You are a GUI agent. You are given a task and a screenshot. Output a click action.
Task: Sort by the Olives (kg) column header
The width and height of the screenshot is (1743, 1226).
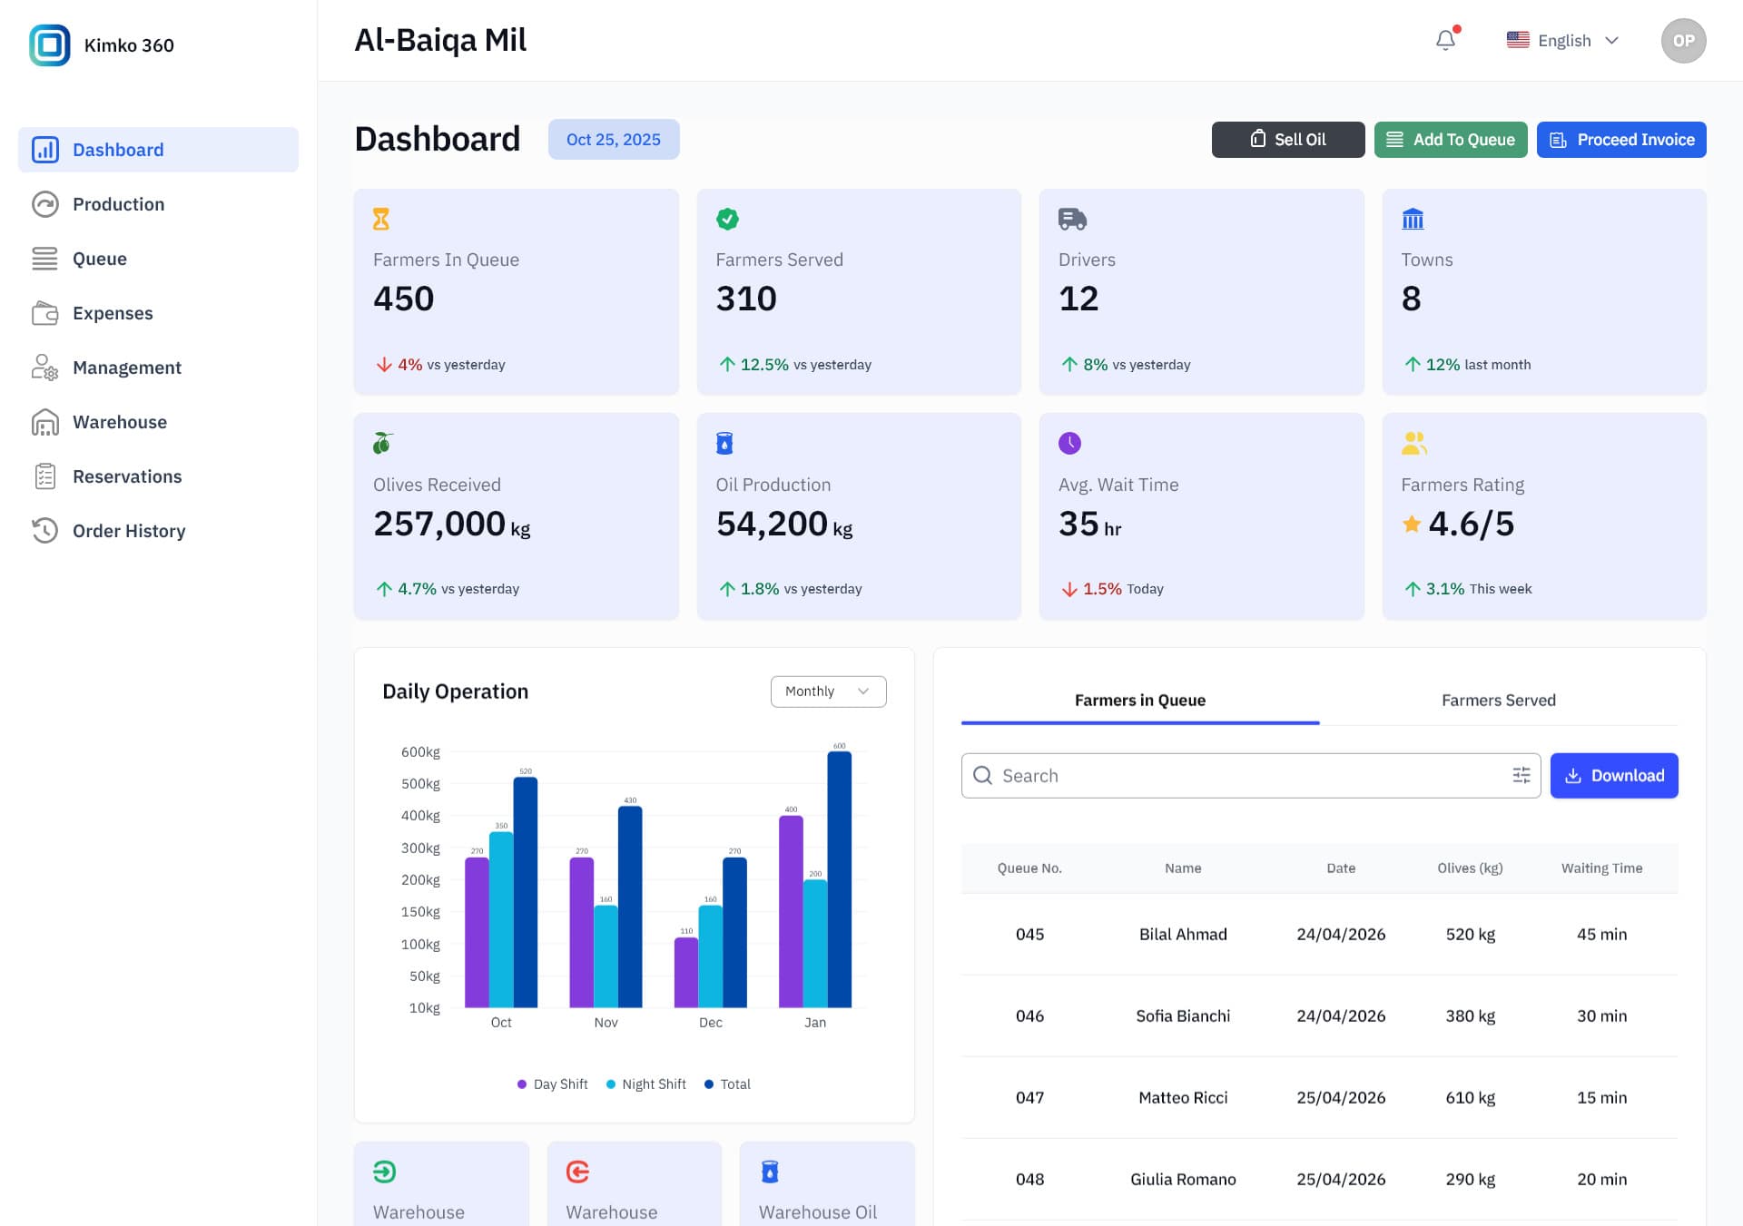[x=1470, y=868]
